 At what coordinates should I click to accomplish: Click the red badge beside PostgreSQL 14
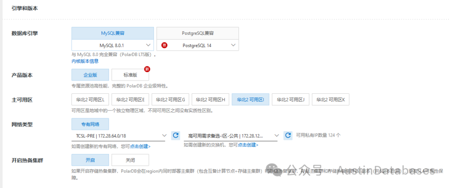164,45
